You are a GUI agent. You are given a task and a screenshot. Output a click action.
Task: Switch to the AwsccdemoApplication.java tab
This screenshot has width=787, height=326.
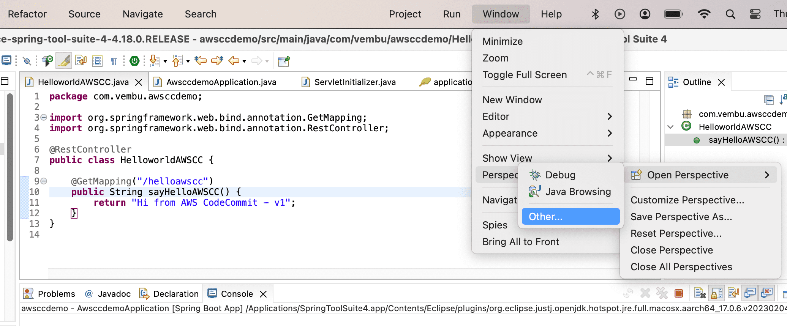[x=221, y=82]
